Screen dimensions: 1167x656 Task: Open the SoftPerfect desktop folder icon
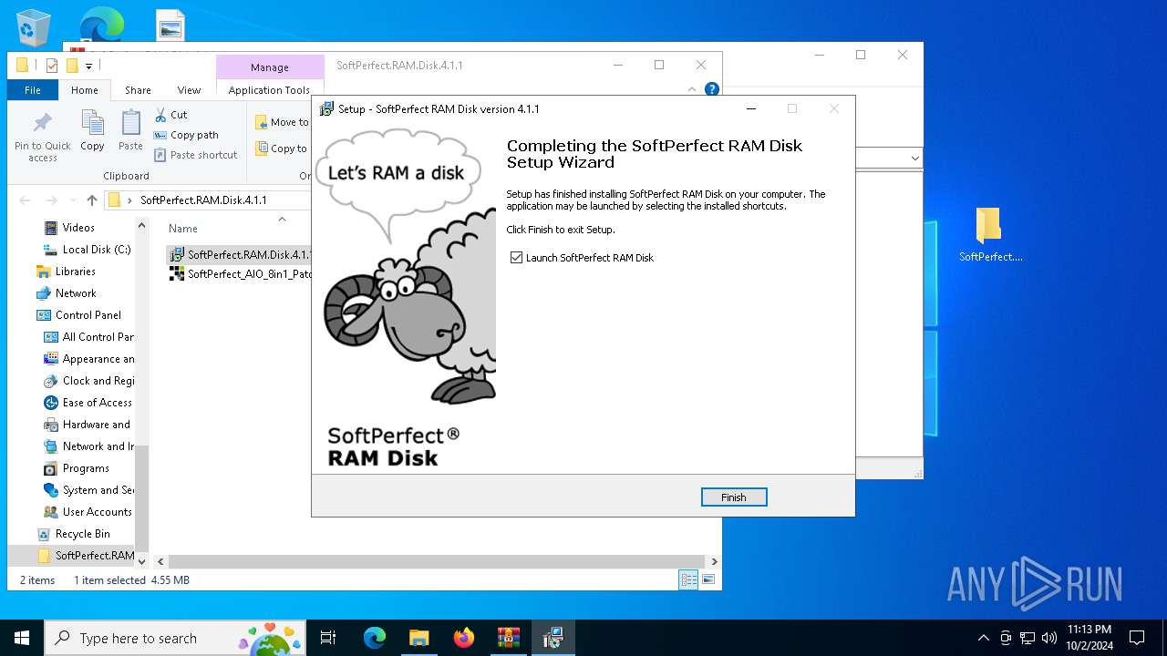(x=990, y=235)
